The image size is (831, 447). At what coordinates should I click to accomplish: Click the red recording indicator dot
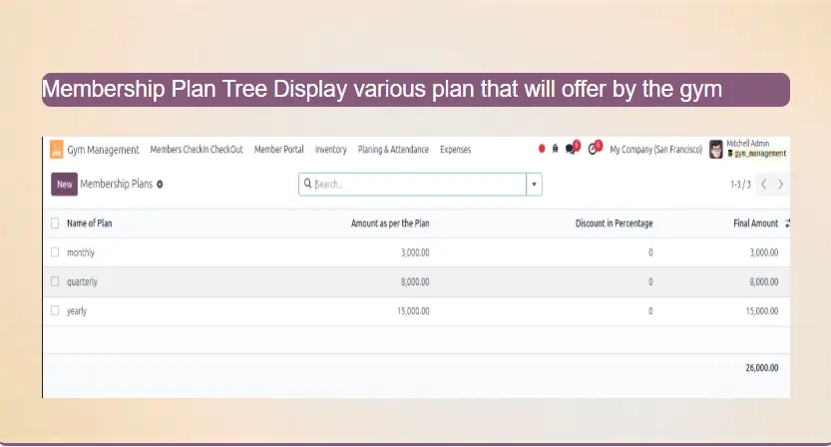pyautogui.click(x=542, y=150)
